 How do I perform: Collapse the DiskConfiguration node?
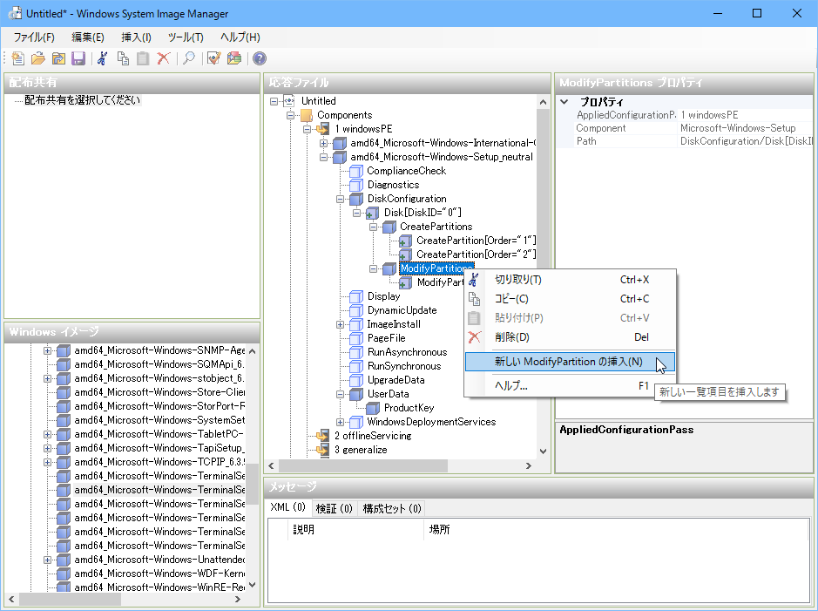(x=340, y=199)
